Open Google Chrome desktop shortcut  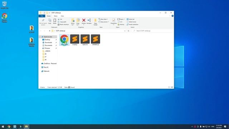coord(5,18)
